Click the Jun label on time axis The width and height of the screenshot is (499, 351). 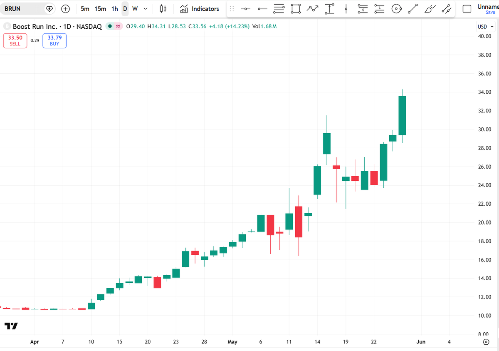[x=421, y=342]
